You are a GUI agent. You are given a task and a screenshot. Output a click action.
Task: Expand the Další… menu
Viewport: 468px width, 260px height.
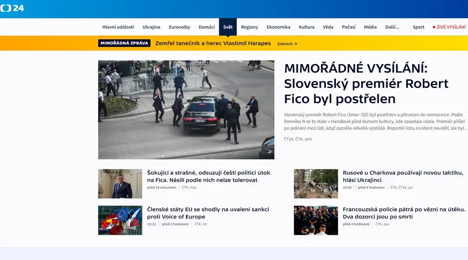(392, 27)
